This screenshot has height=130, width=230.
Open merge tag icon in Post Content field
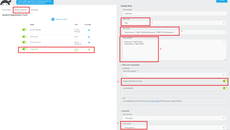(224, 41)
